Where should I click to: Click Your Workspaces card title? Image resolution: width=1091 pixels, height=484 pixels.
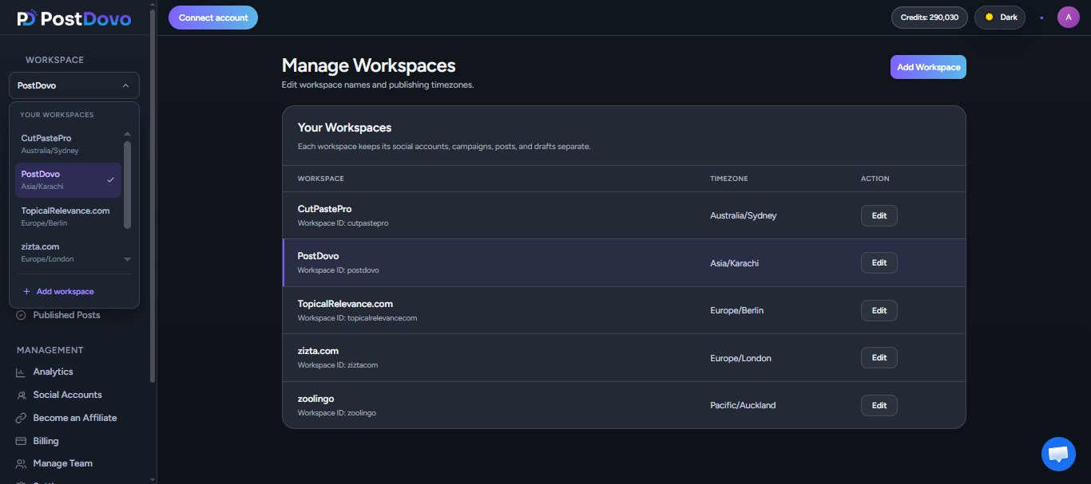point(344,128)
